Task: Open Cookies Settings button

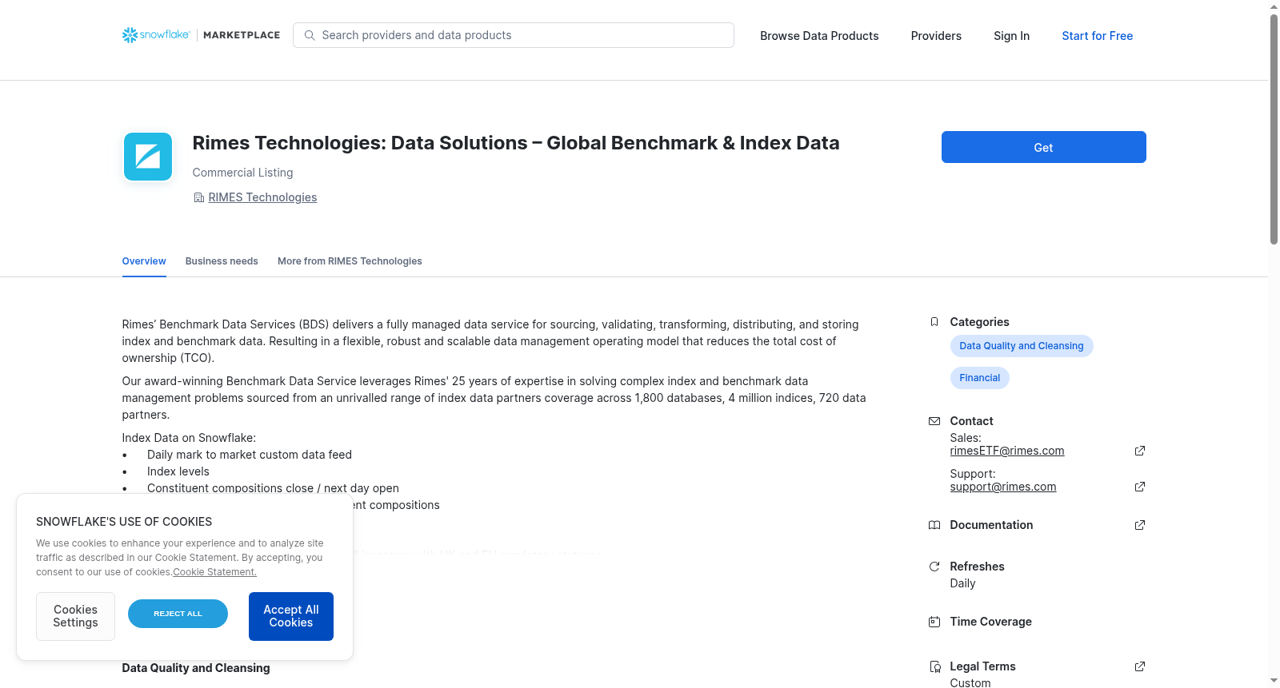Action: point(75,616)
